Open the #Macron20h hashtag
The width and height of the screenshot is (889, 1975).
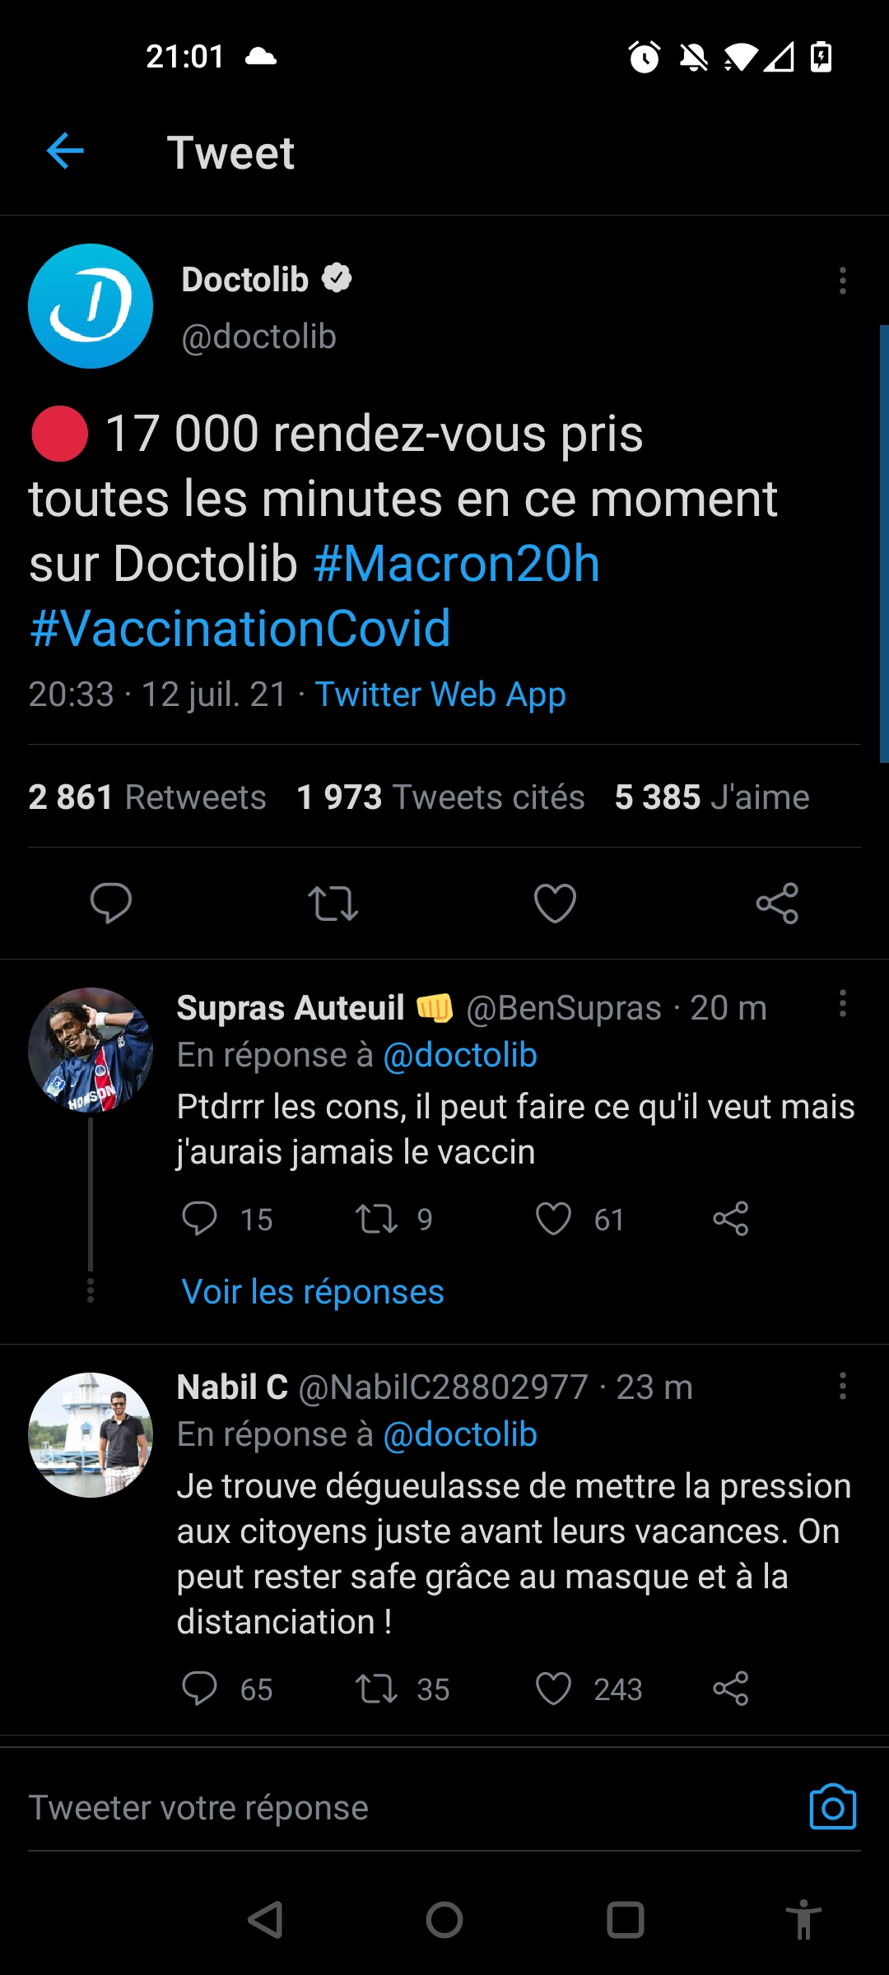[x=457, y=564]
